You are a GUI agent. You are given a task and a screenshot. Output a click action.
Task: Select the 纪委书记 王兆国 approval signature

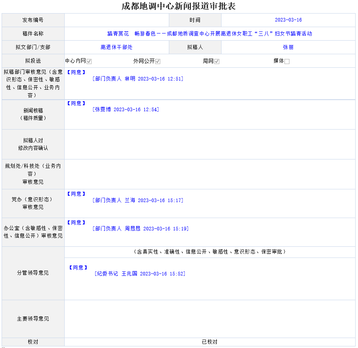click(x=140, y=274)
